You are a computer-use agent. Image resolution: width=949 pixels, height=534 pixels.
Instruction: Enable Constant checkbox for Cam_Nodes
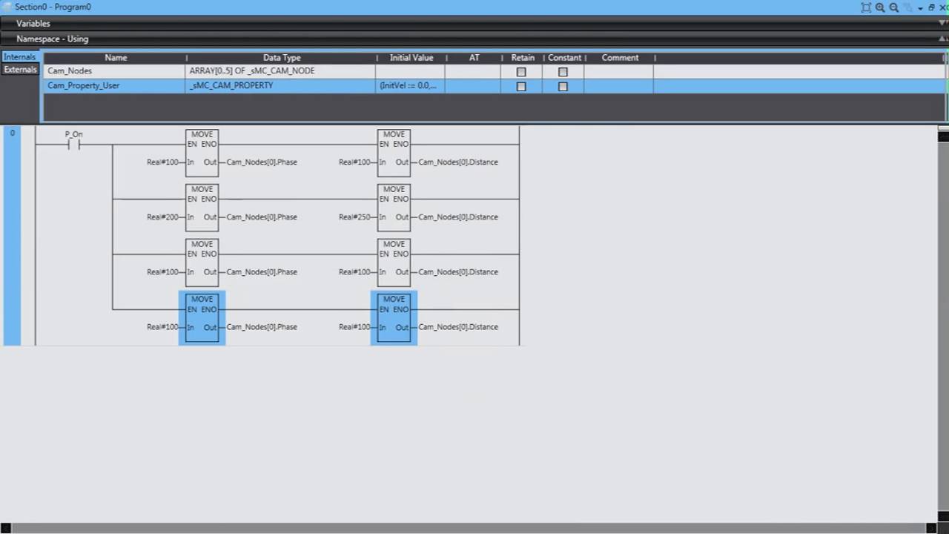pos(563,72)
